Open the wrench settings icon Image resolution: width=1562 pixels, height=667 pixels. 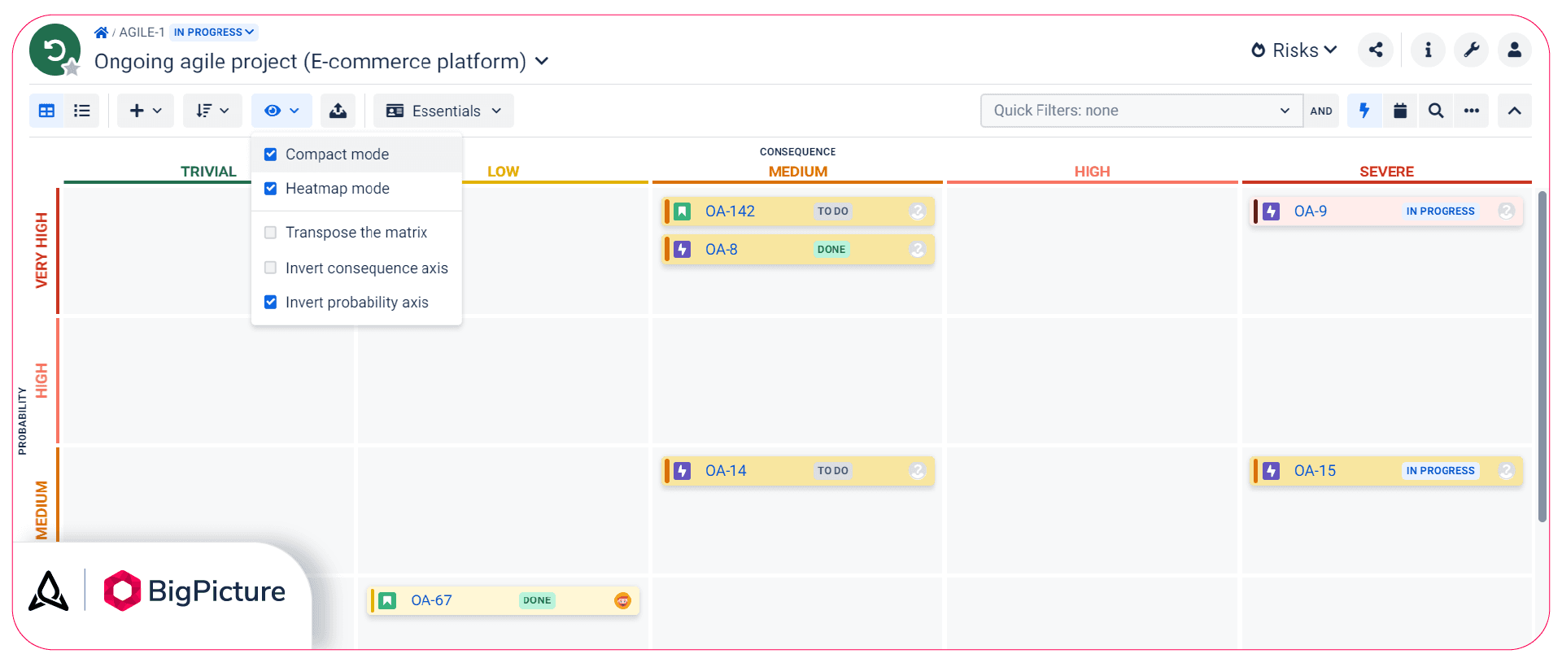(1471, 50)
